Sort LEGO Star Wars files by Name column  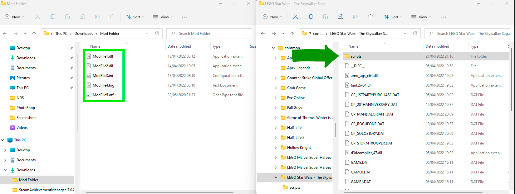[x=353, y=46]
